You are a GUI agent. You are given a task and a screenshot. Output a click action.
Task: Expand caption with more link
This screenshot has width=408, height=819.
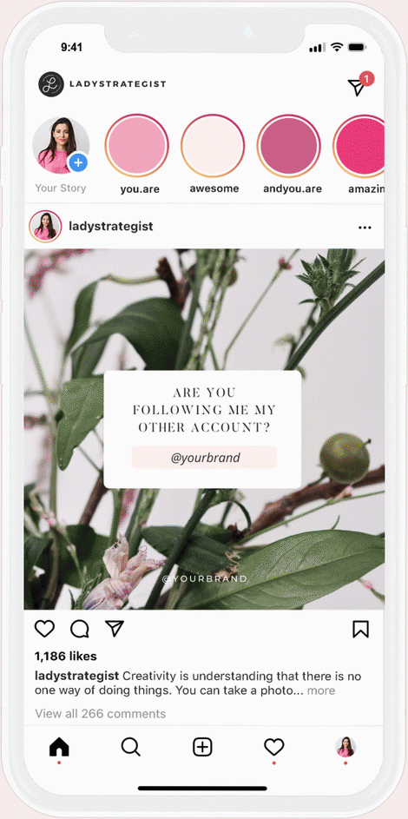coord(321,690)
